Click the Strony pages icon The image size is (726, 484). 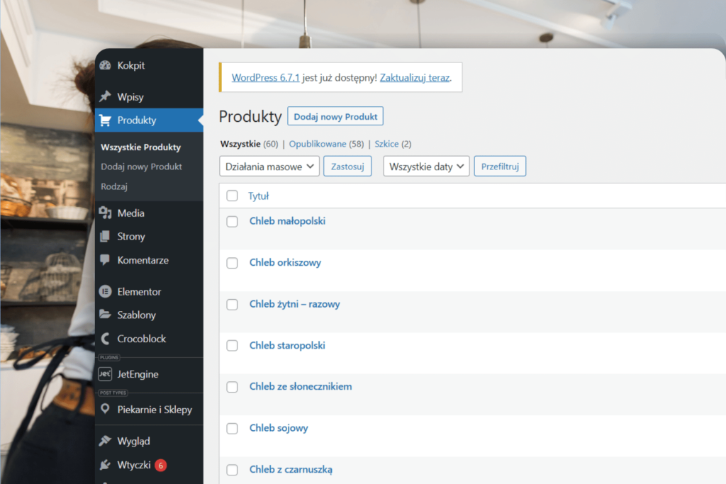click(x=106, y=236)
